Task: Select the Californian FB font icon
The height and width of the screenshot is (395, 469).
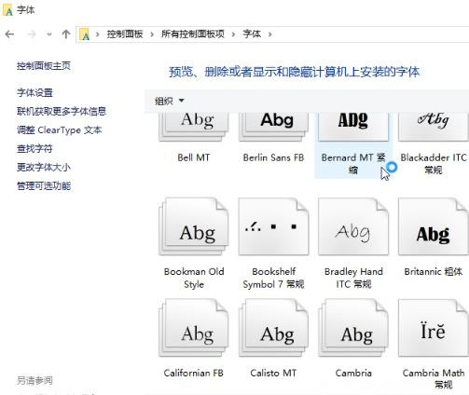Action: pyautogui.click(x=194, y=328)
